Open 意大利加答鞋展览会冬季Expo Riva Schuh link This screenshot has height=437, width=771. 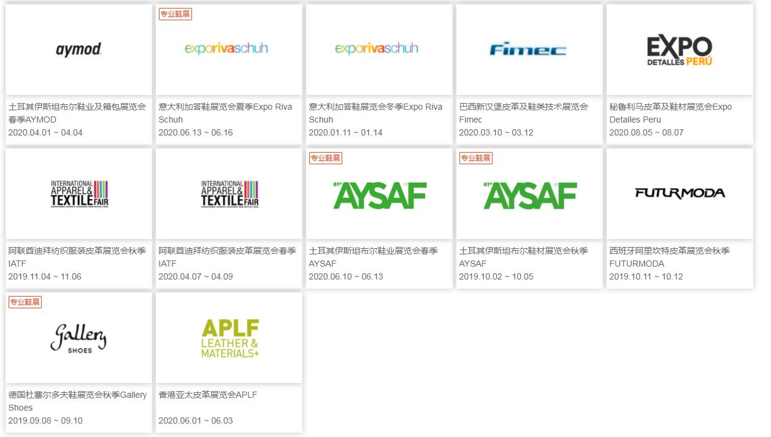pos(375,113)
